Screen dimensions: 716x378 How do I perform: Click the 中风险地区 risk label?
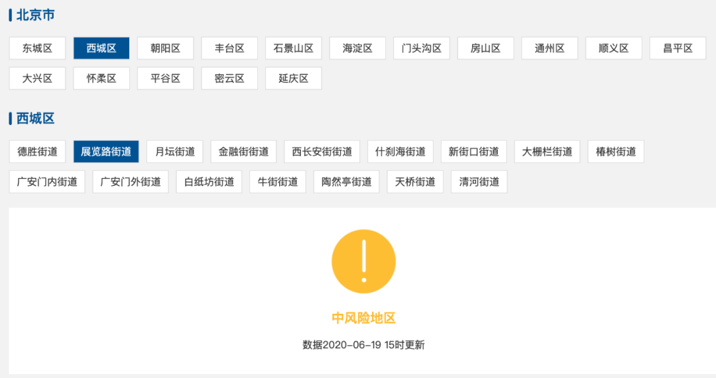(x=363, y=318)
